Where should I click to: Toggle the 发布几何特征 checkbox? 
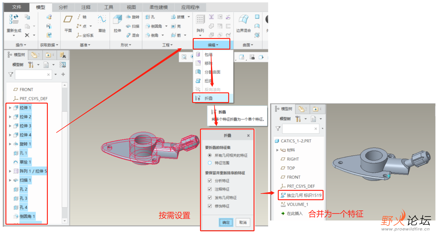(210, 197)
